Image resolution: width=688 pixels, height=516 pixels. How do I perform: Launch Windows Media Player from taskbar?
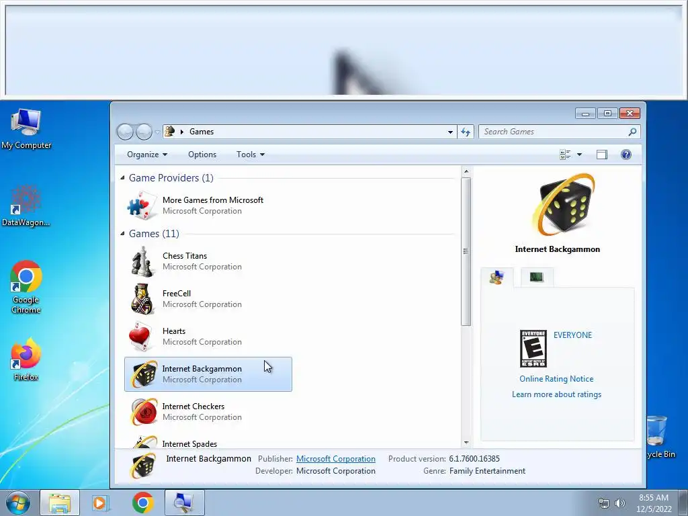point(101,503)
